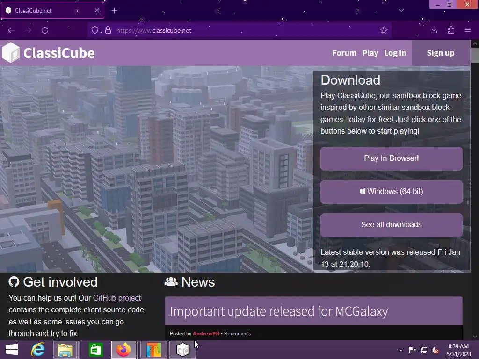Open the Windows Store taskbar icon
479x359 pixels.
point(95,350)
